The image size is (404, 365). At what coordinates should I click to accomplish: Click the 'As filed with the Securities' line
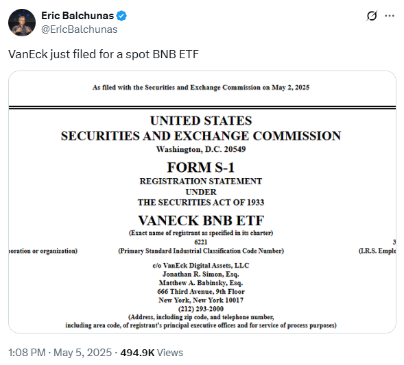(201, 88)
